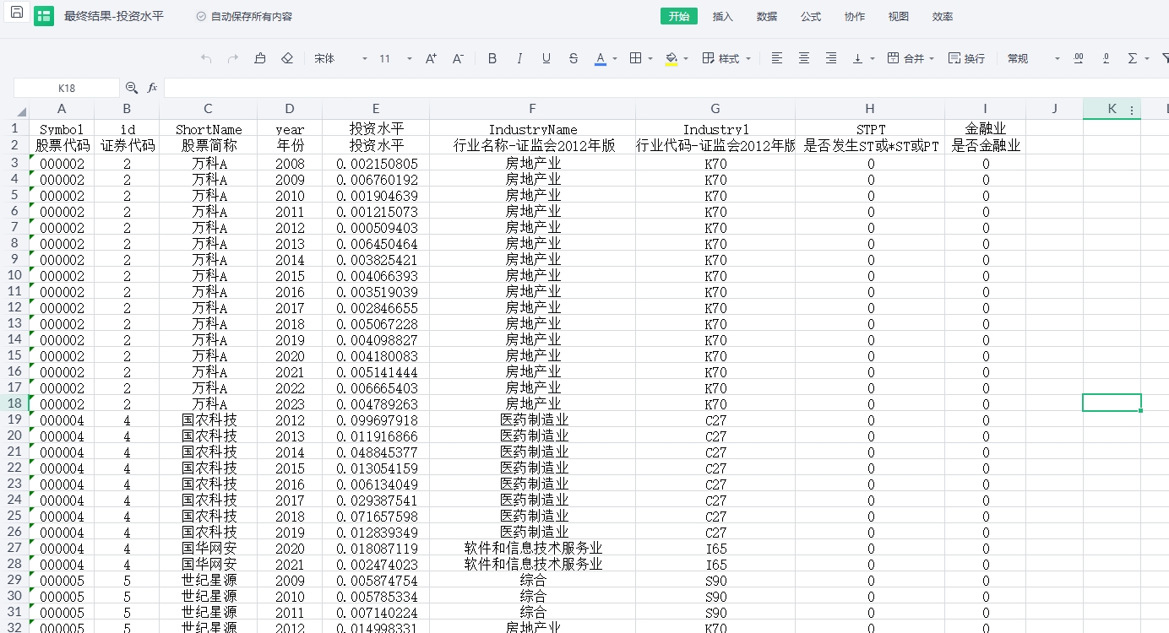Viewport: 1169px width, 633px height.
Task: Activate the format painter tool
Action: click(x=260, y=58)
